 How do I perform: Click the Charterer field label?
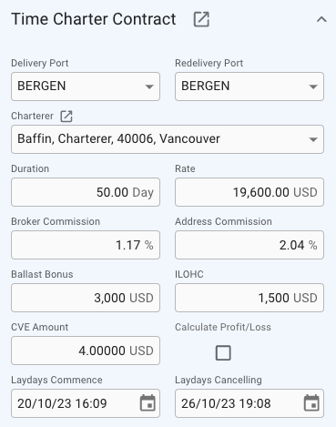[x=32, y=116]
